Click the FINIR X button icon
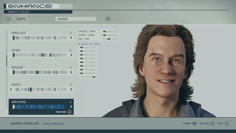The width and height of the screenshot is (236, 133). tap(227, 123)
